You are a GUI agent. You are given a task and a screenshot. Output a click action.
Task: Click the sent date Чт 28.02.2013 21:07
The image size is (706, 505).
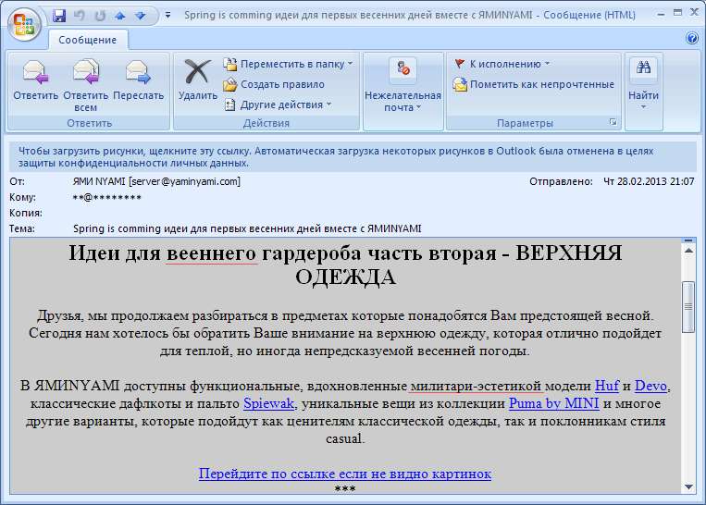point(649,181)
